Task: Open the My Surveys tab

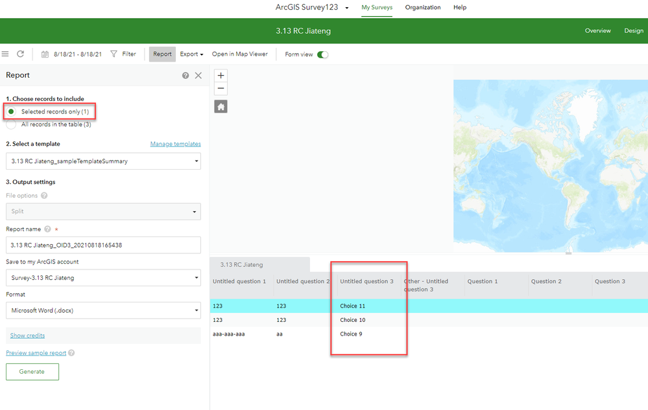Action: click(377, 7)
